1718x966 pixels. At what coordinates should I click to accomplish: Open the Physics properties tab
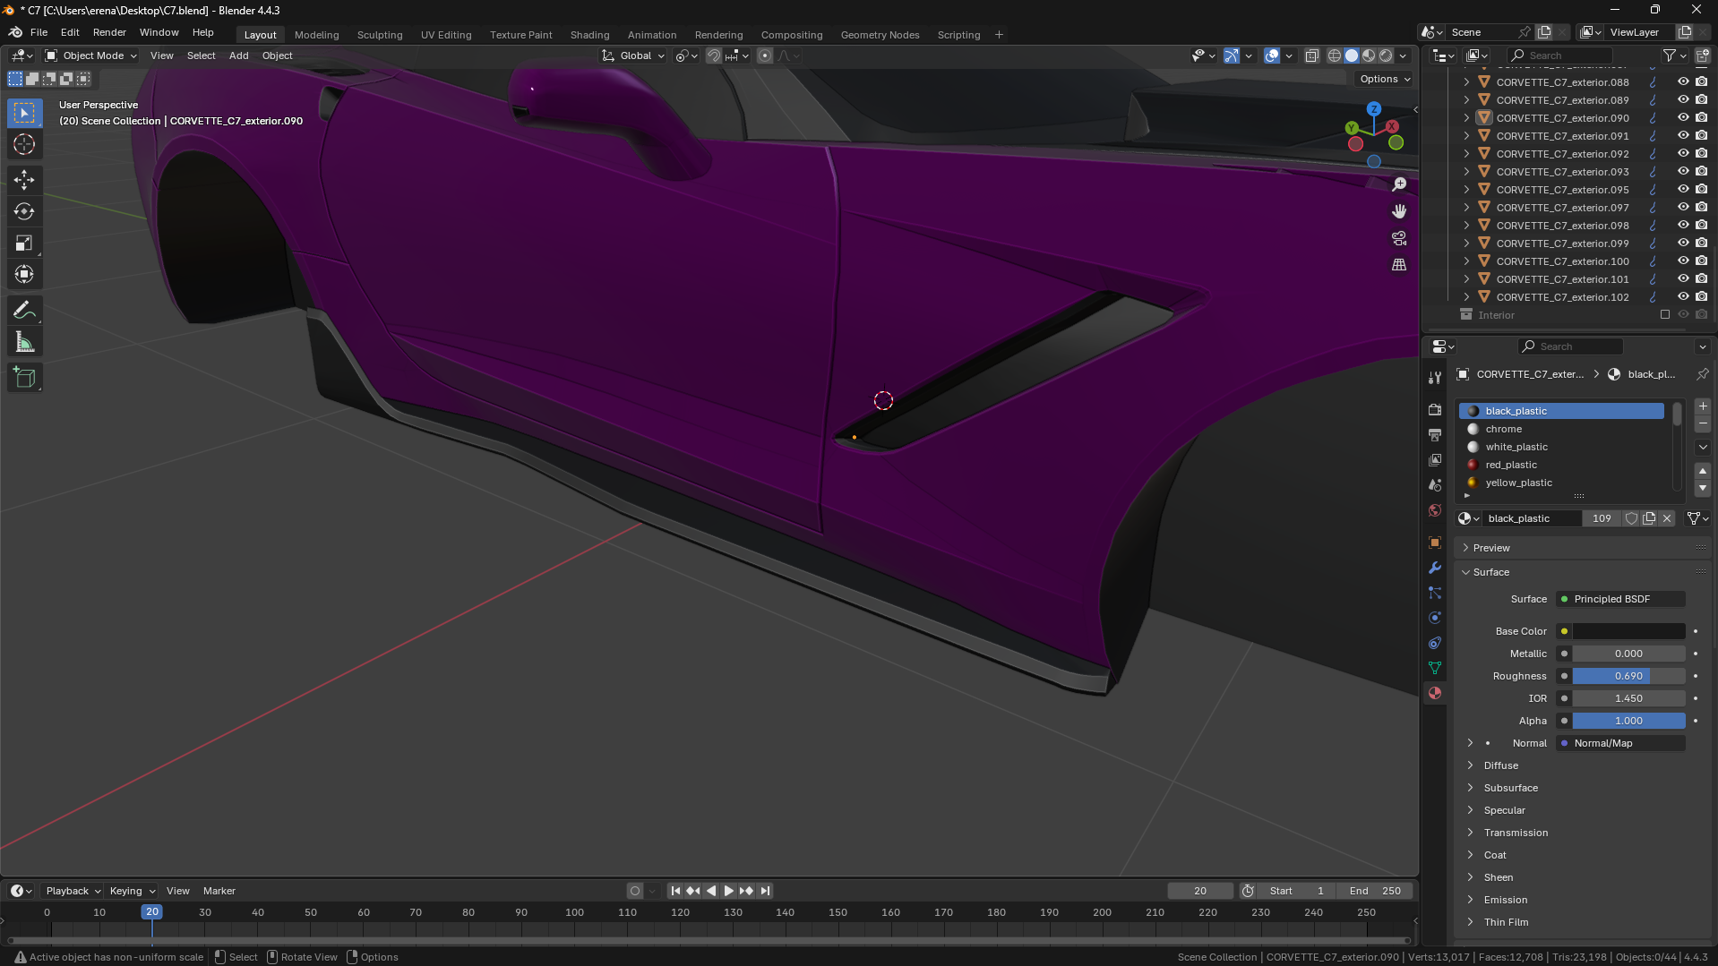(x=1435, y=618)
